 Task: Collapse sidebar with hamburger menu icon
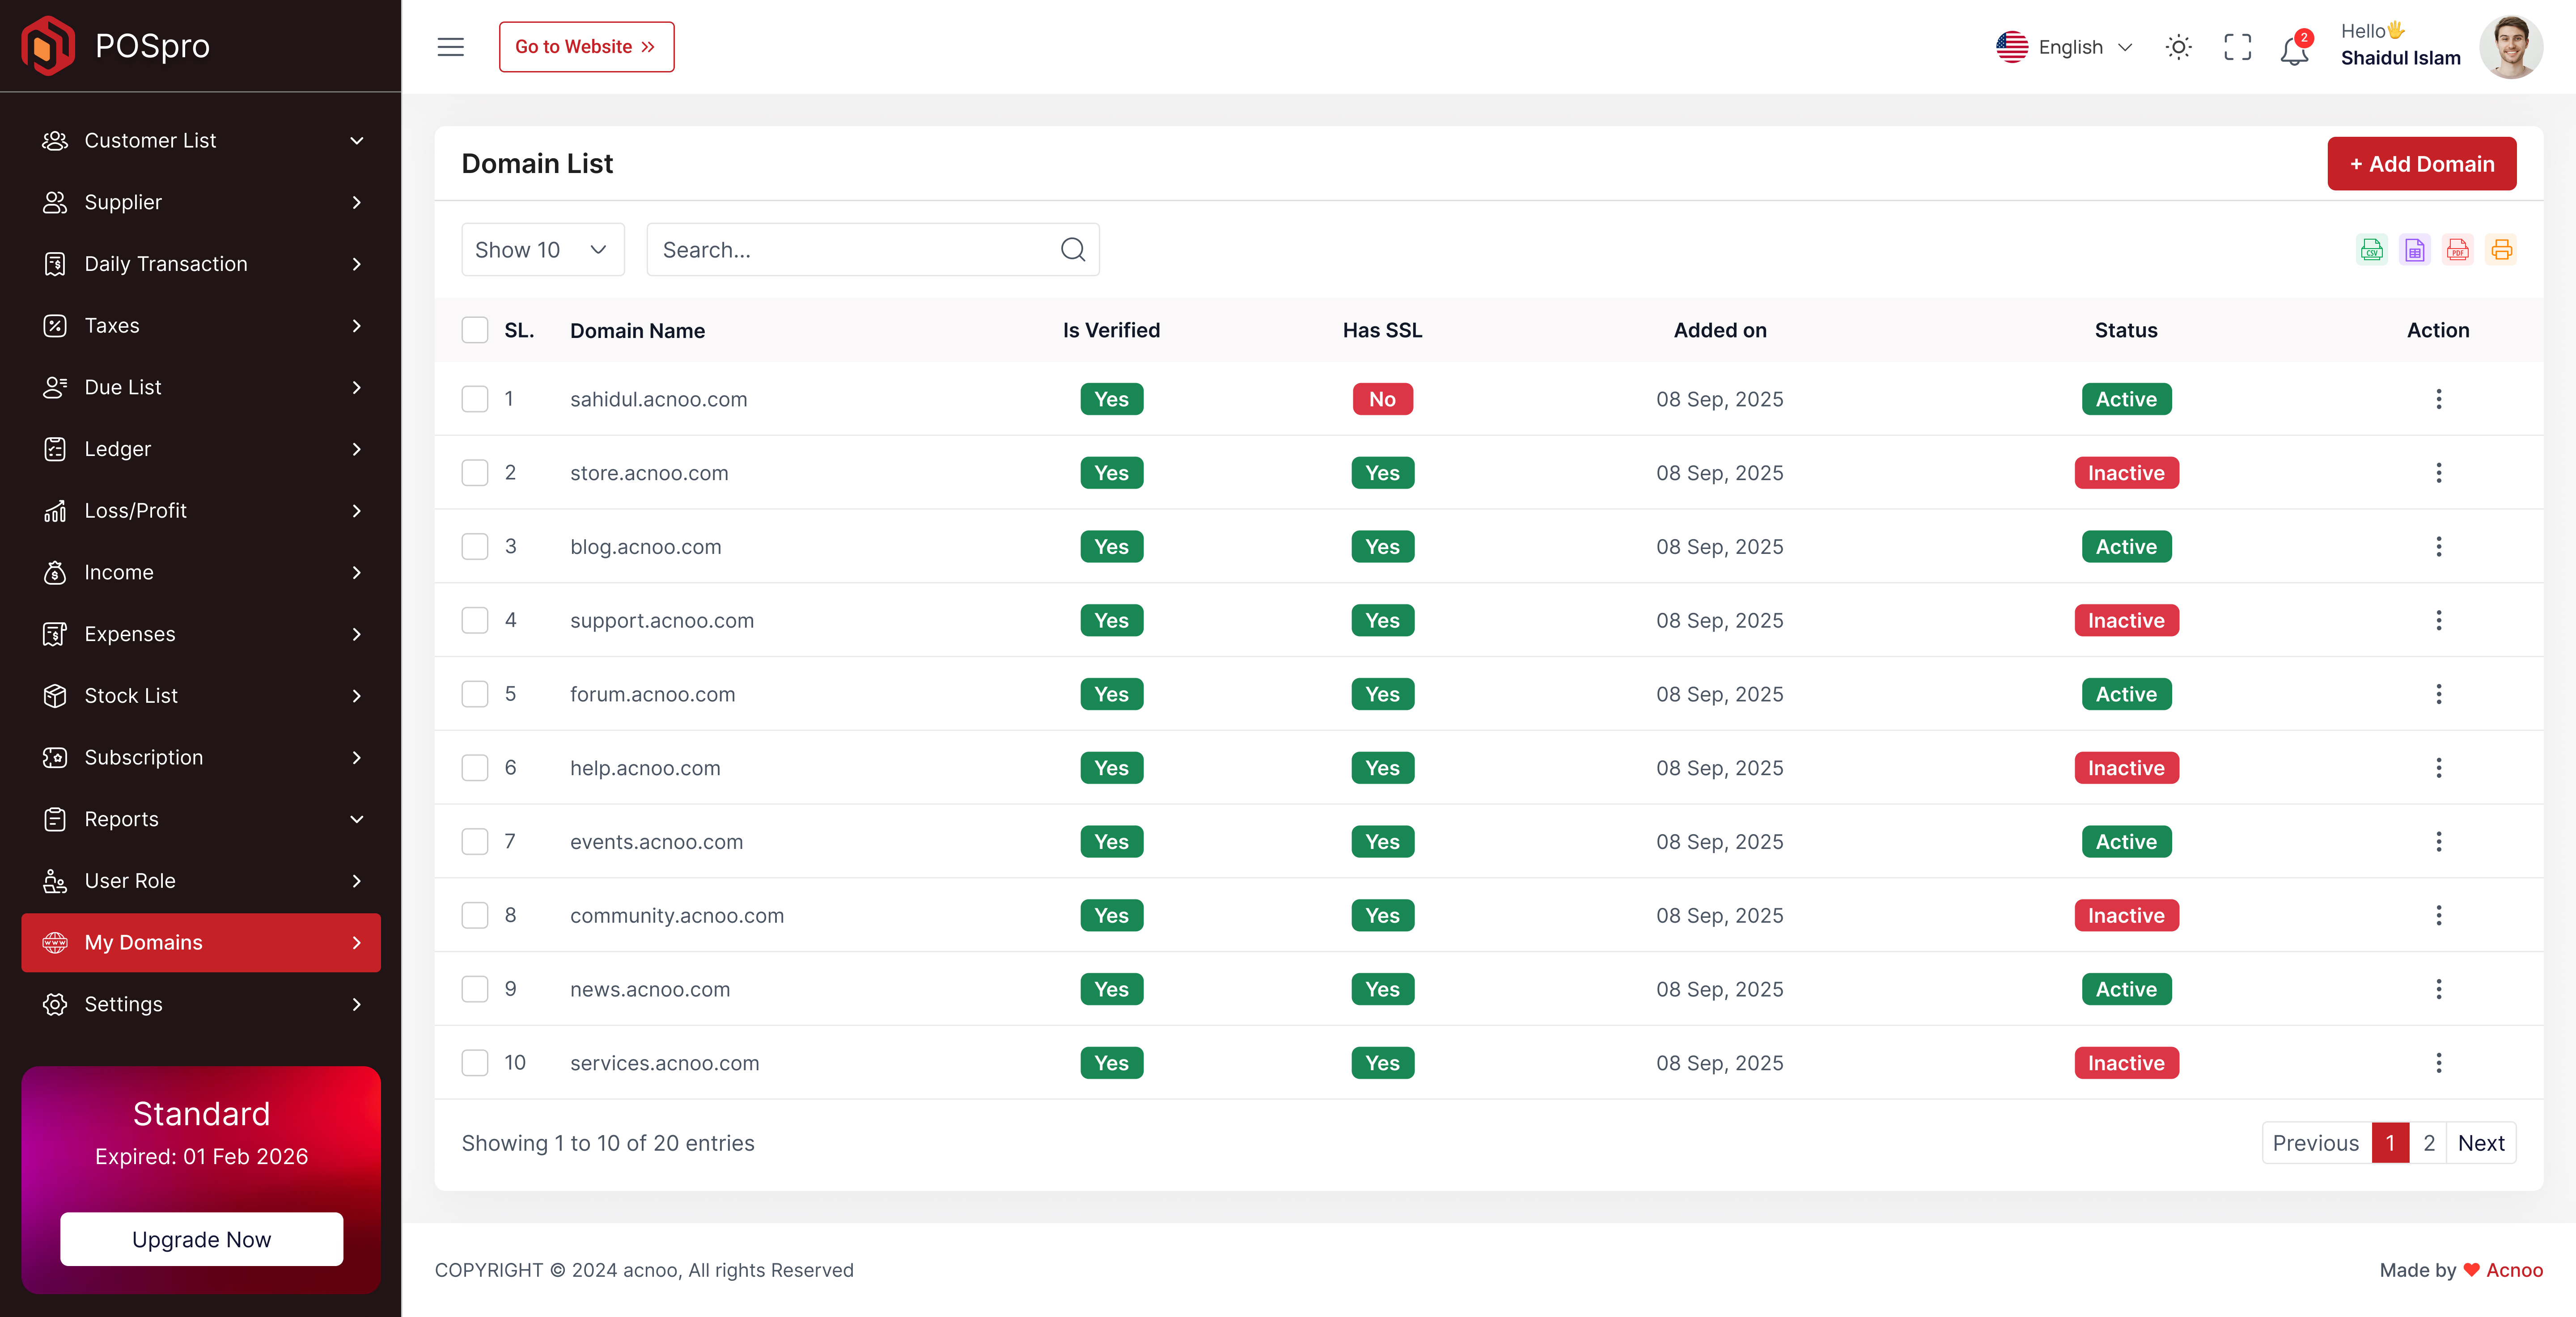(x=450, y=47)
